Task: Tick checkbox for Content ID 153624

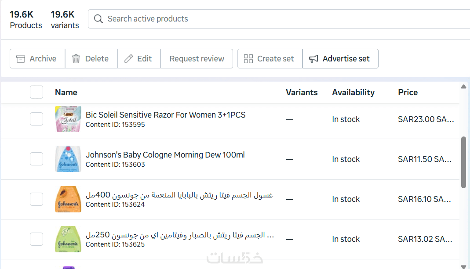Action: click(36, 199)
